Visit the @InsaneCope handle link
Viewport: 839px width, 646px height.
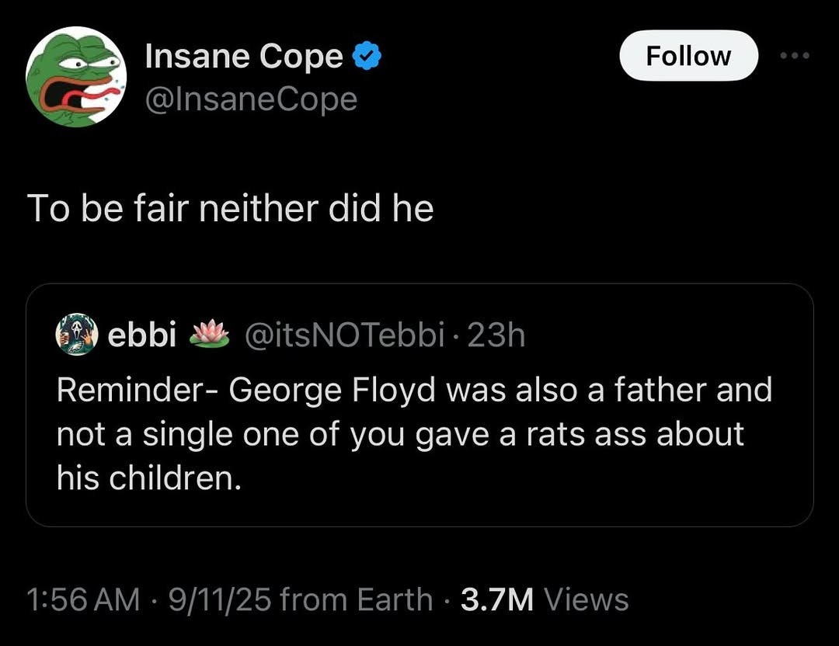(251, 99)
